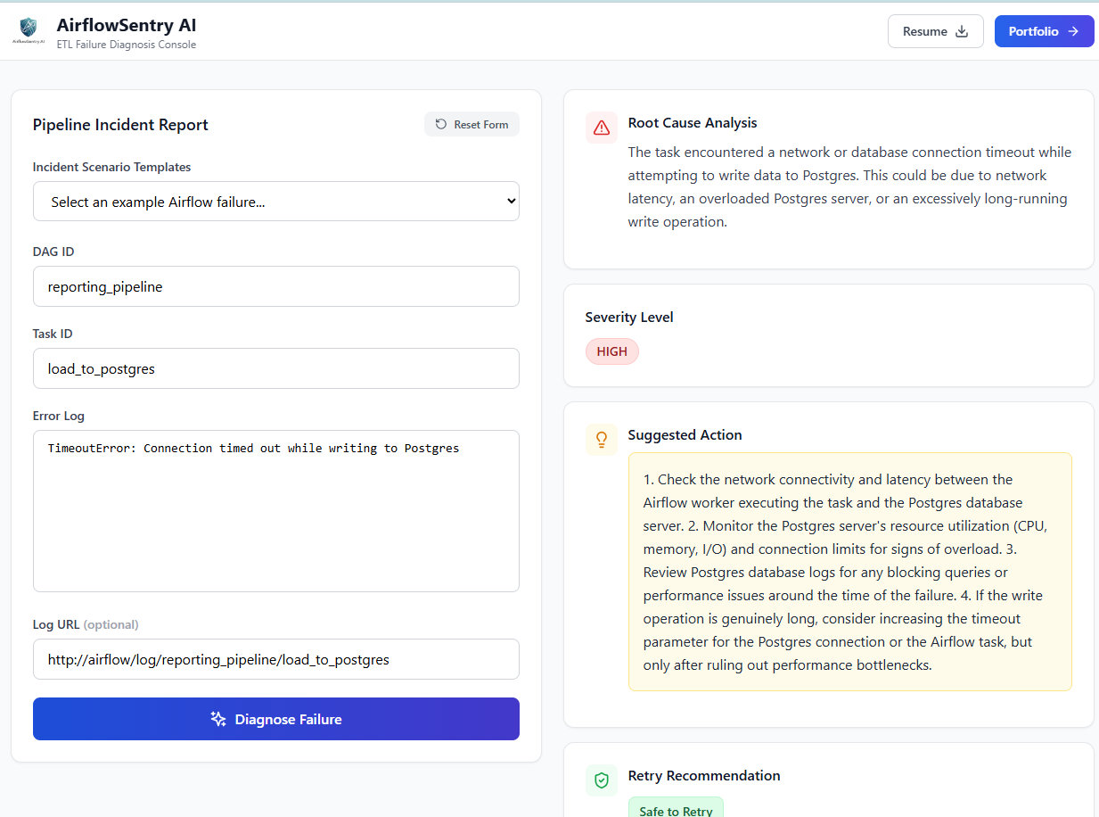Open the Portfolio link button
This screenshot has height=817, width=1099.
click(1045, 31)
